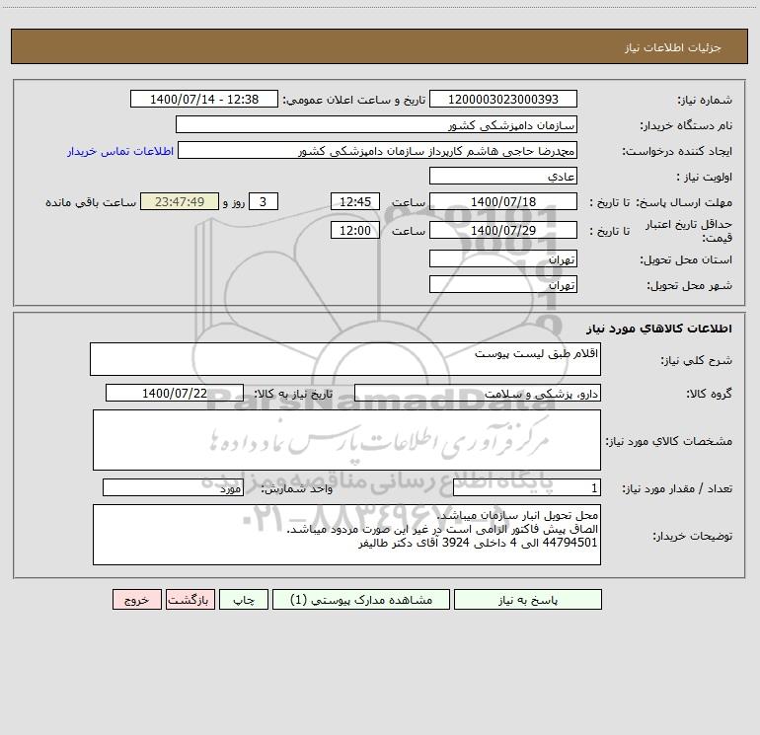Screen dimensions: 760x735
Task: Click the 'خروج' exit button
Action: click(136, 599)
